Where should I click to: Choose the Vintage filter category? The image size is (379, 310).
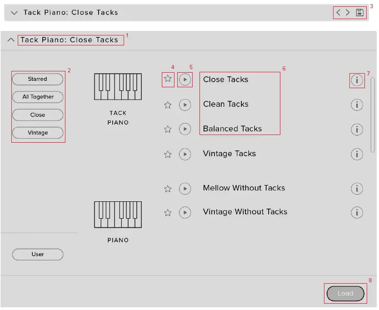pos(38,133)
